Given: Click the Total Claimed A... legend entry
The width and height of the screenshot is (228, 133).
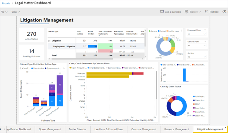Looking at the screenshot, I should 168,65.
